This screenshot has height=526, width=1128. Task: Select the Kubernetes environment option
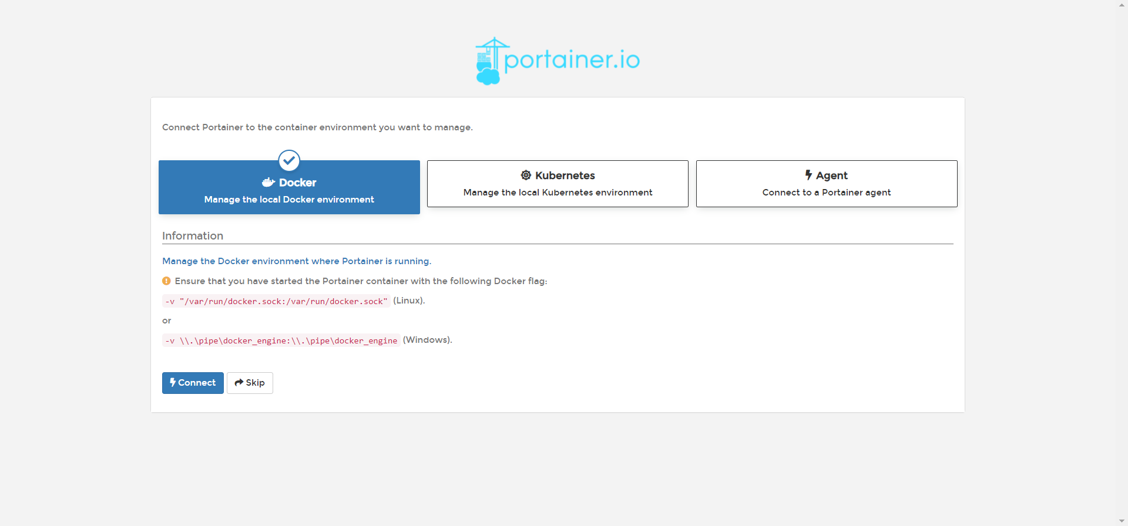(558, 184)
